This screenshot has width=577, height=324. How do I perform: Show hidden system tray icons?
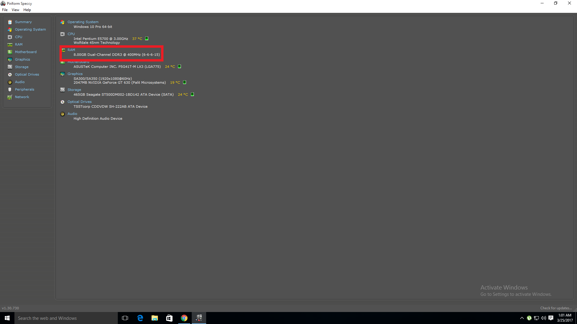coord(522,318)
